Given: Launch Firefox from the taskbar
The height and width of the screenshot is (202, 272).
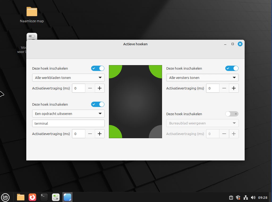Looking at the screenshot, I should tap(32, 197).
